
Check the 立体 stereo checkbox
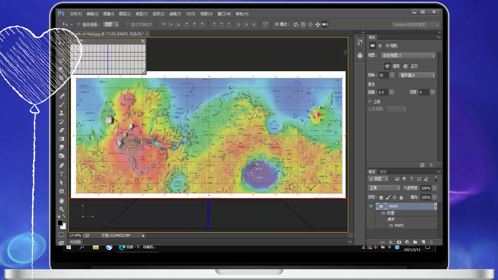pyautogui.click(x=370, y=102)
